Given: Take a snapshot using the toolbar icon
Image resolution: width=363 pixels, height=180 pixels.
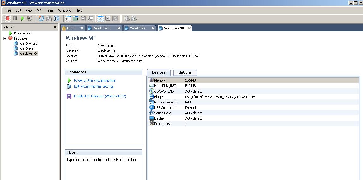Looking at the screenshot, I should click(x=41, y=18).
